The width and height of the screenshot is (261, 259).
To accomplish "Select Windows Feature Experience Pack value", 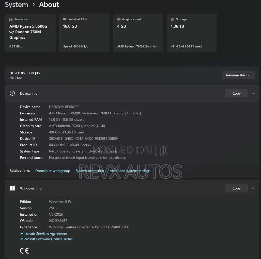I will pyautogui.click(x=89, y=227).
